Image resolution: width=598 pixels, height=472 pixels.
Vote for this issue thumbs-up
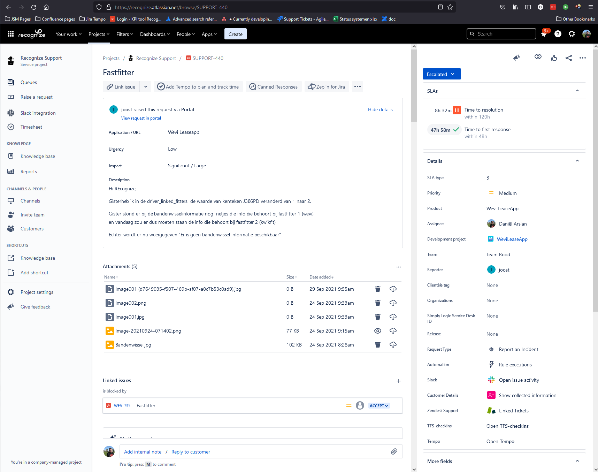point(554,58)
